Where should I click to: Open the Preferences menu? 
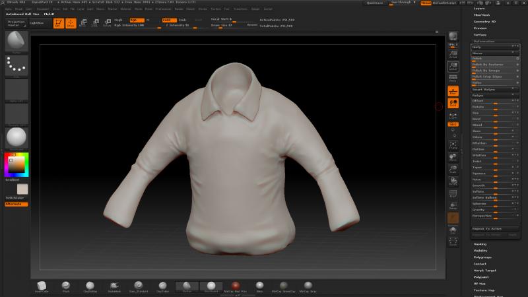pos(163,9)
